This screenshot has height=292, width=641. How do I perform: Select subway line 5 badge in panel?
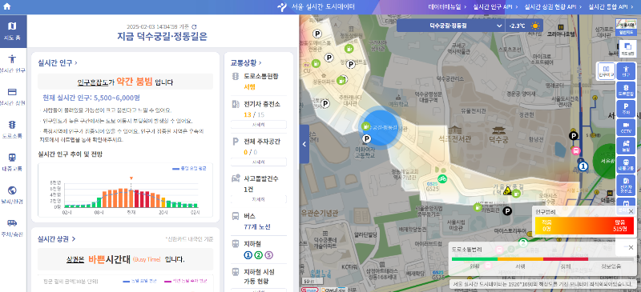click(269, 255)
